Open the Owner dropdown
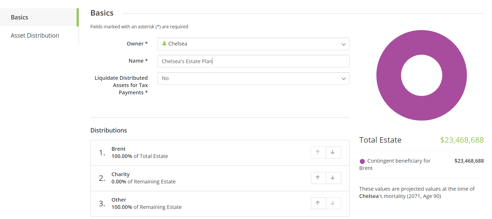 [253, 44]
